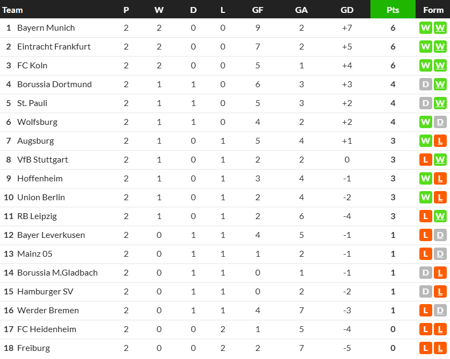Viewport: 450px width, 359px height.
Task: Click Hamburger SV's grey D form badge
Action: (426, 292)
